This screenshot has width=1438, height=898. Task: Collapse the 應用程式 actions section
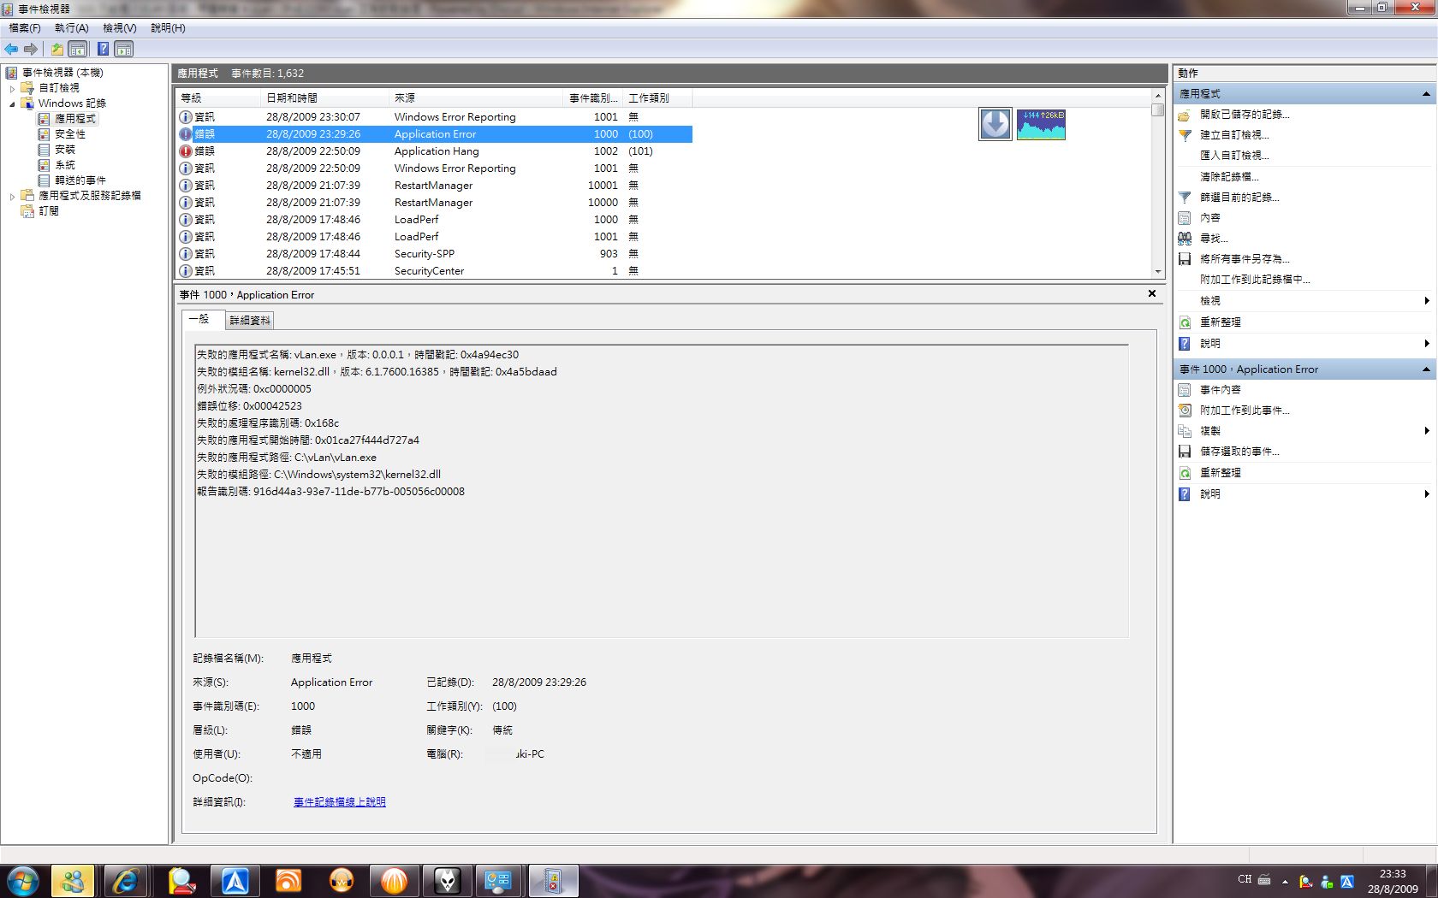click(x=1426, y=94)
